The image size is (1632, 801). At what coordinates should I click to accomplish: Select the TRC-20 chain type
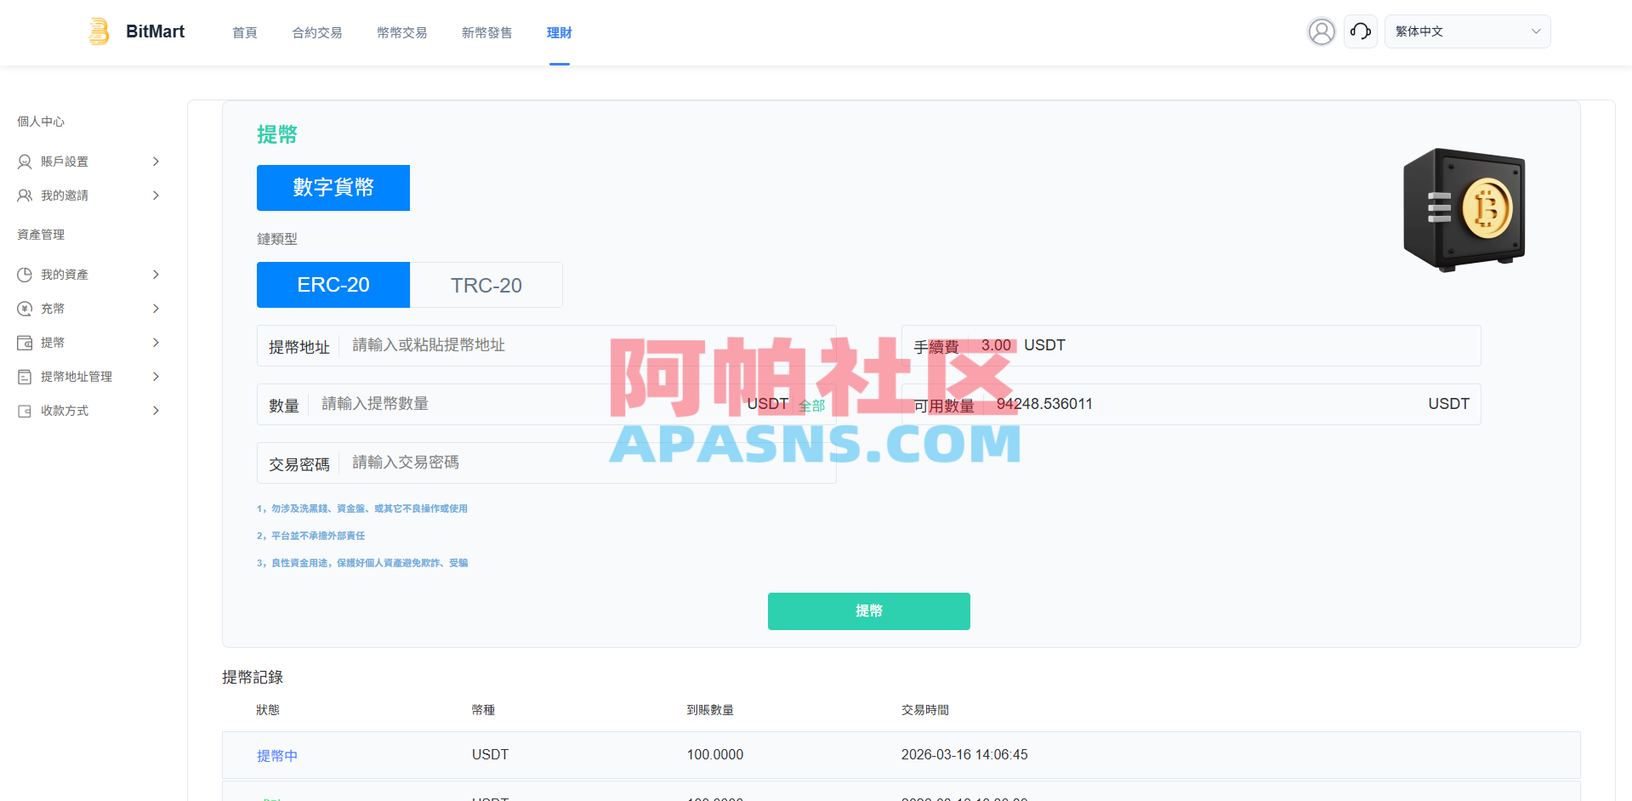(486, 285)
